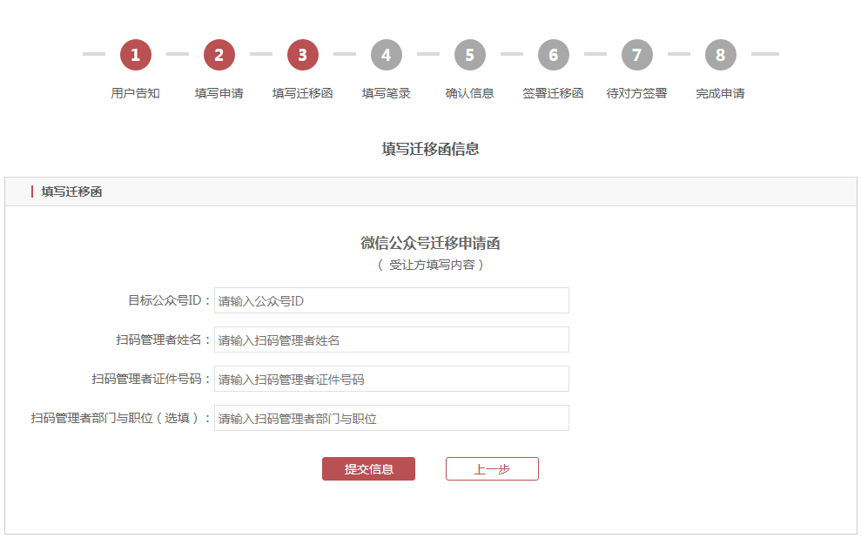This screenshot has width=861, height=538.
Task: Click the 用户告知 step label
Action: (136, 93)
